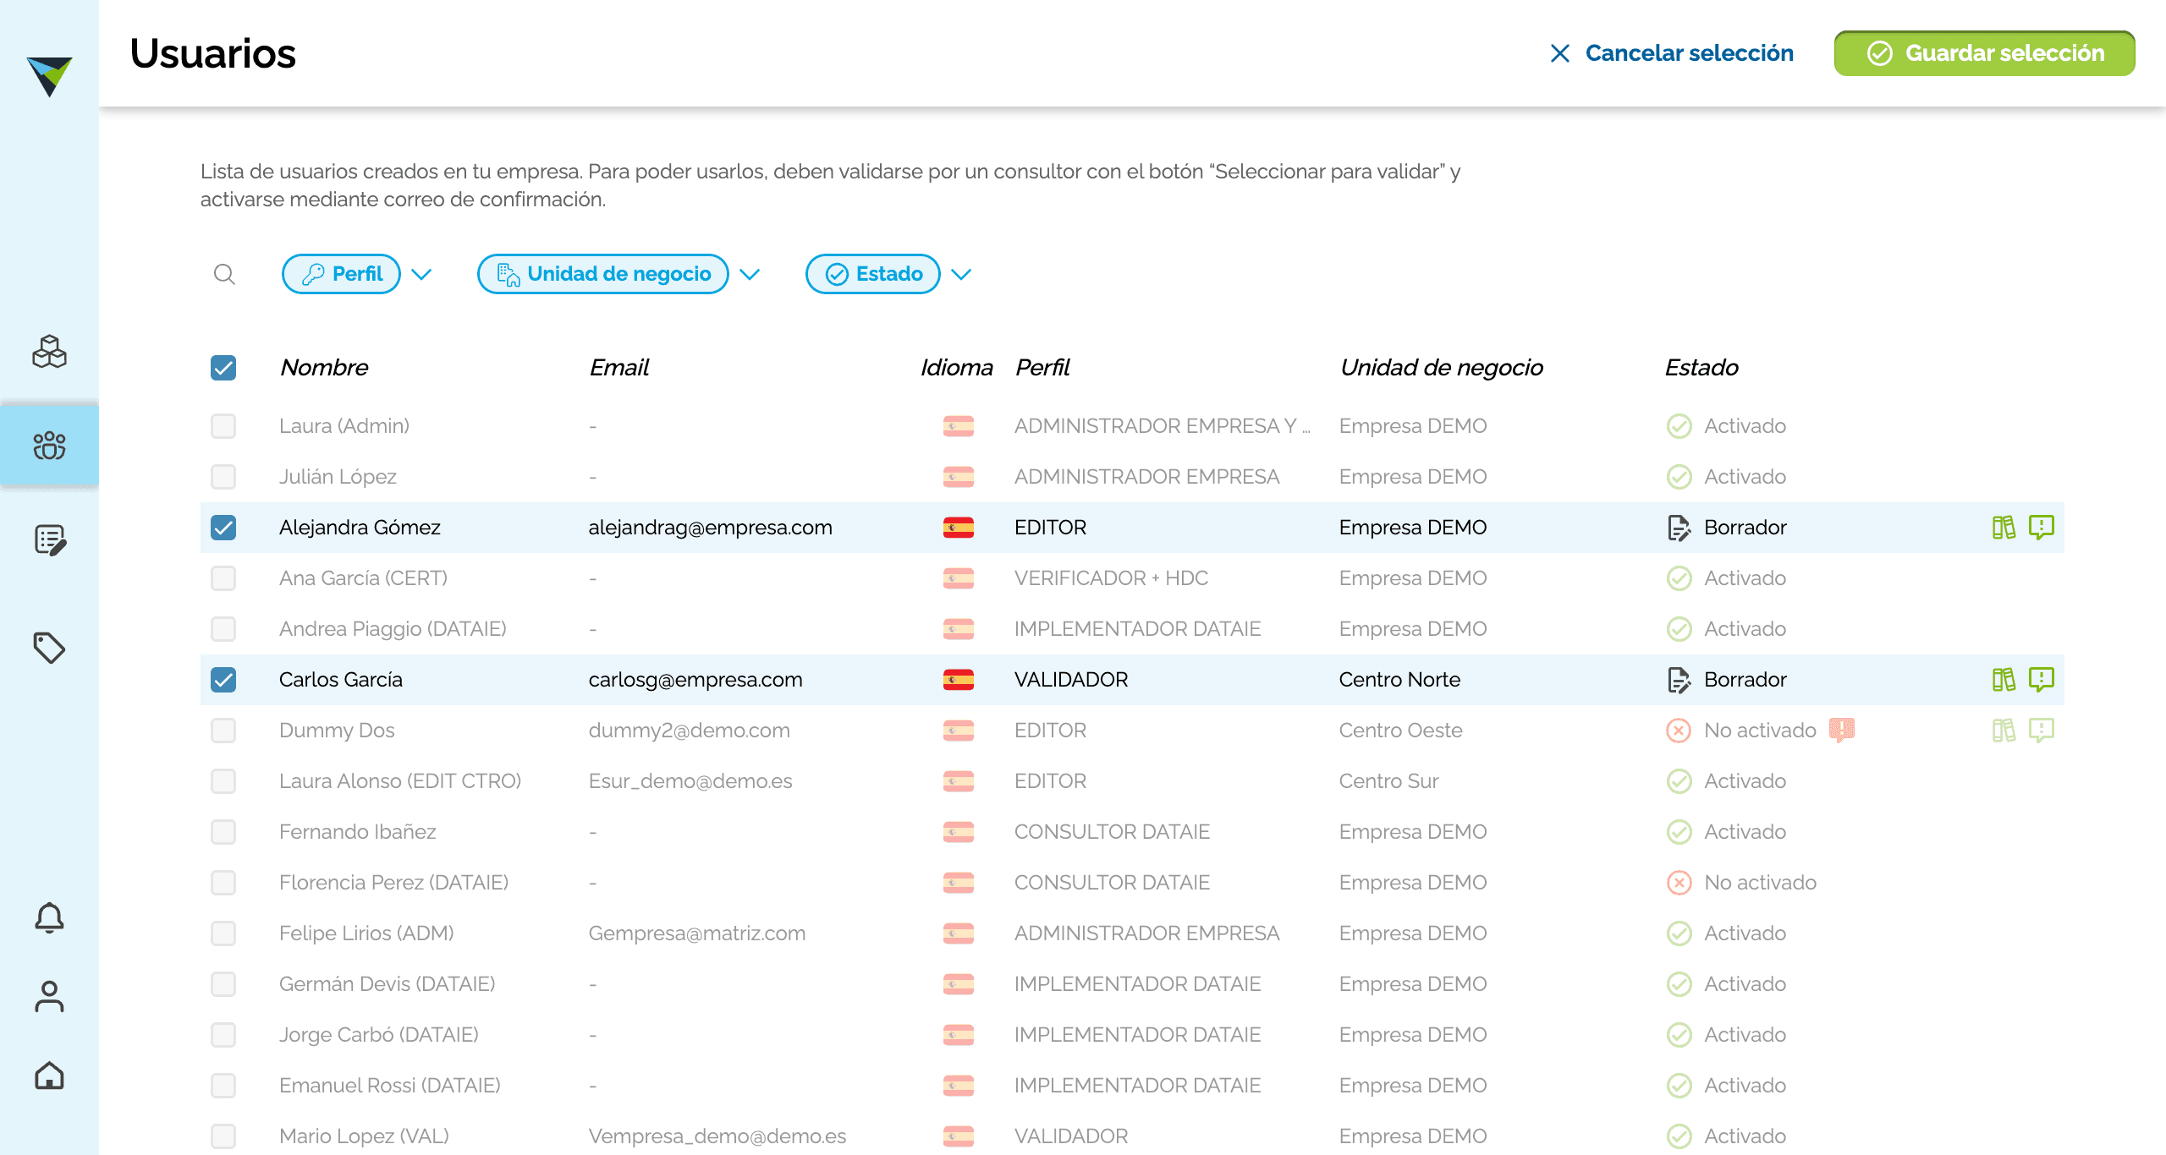Click email carlosg@empresa.com
The width and height of the screenshot is (2166, 1155).
[695, 680]
